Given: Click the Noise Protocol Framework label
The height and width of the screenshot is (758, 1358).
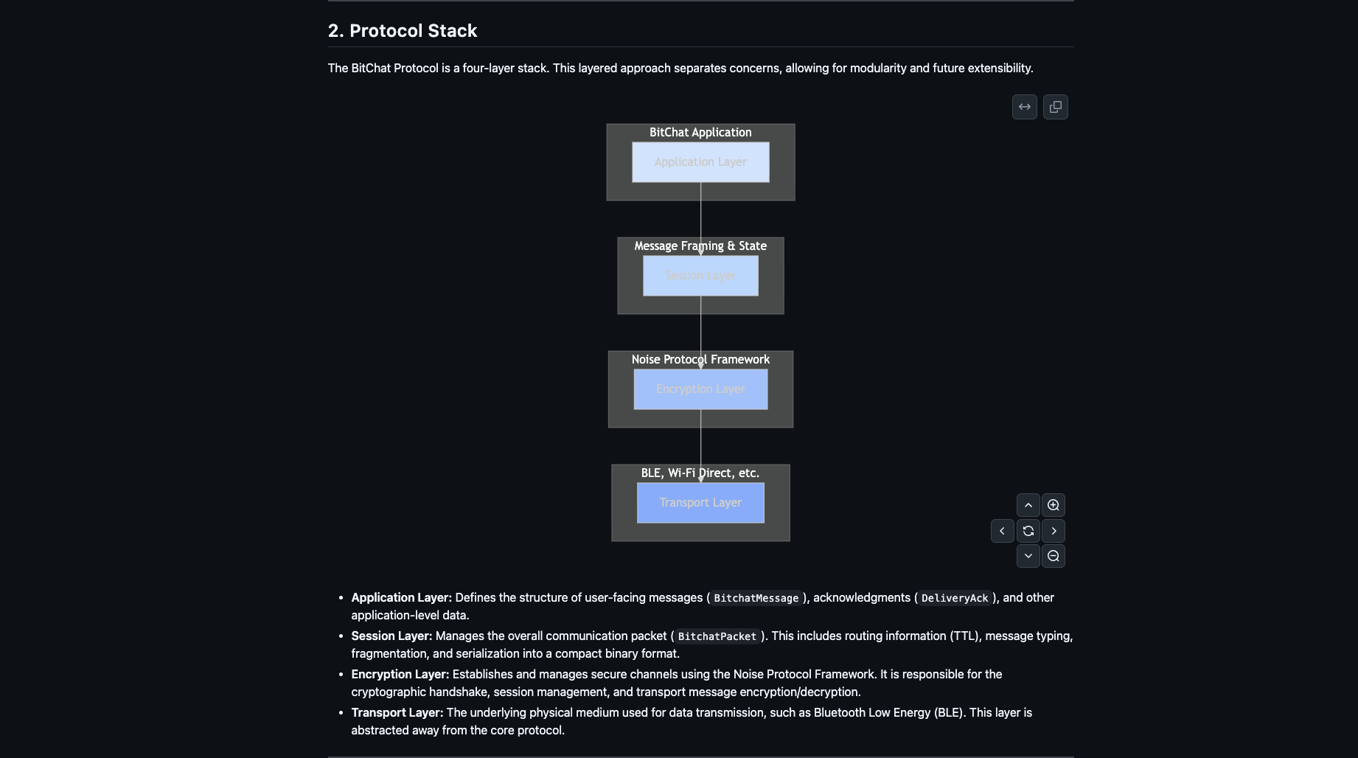Looking at the screenshot, I should coord(700,360).
